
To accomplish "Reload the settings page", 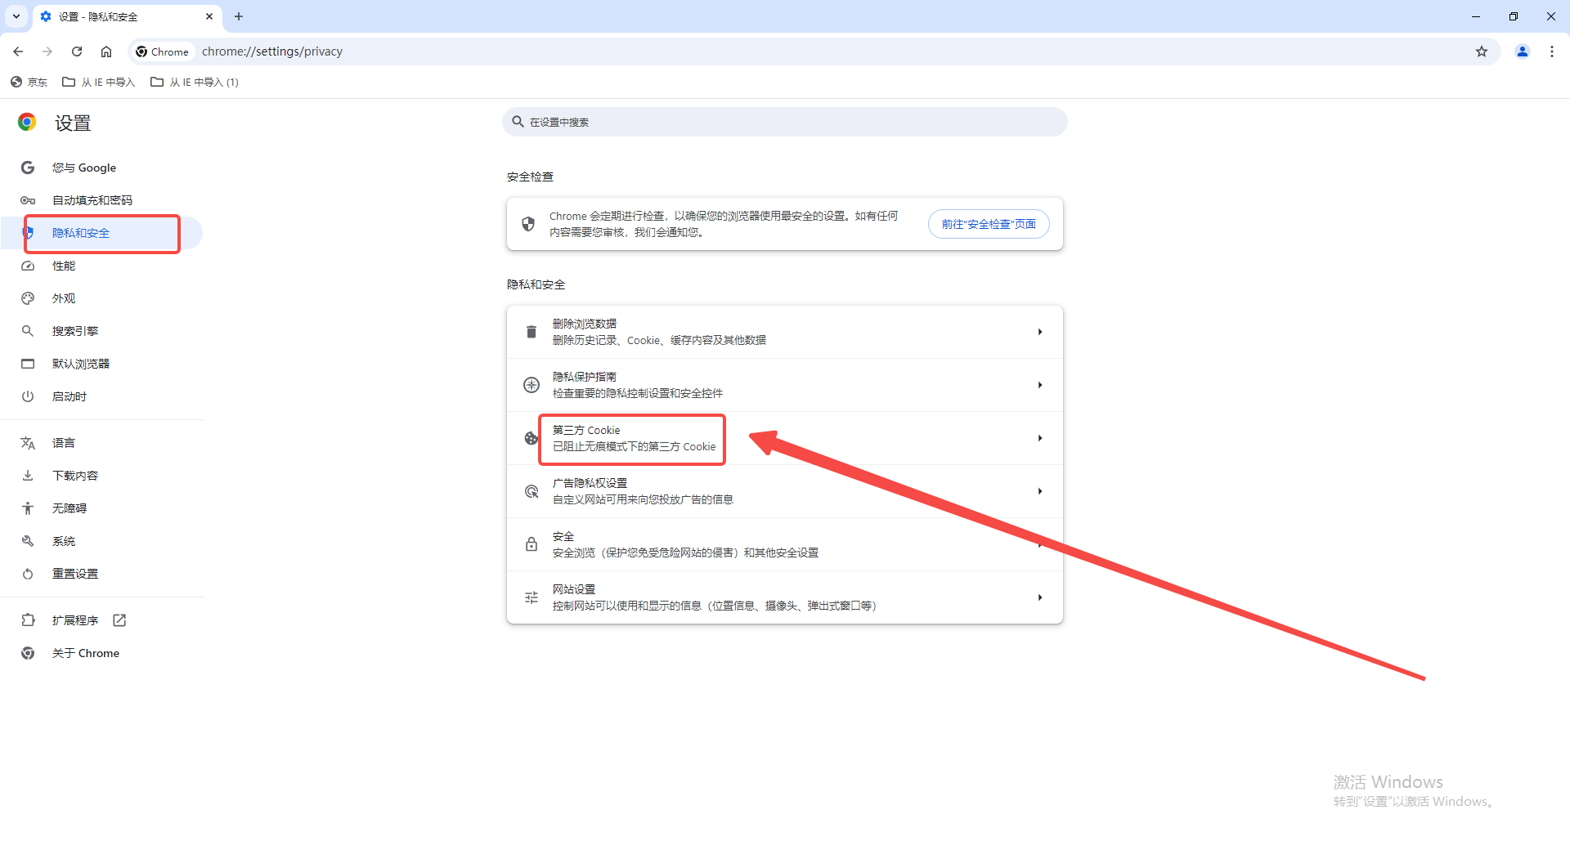I will 77,51.
